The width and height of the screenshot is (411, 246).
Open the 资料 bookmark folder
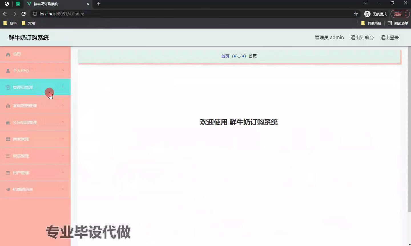10,23
